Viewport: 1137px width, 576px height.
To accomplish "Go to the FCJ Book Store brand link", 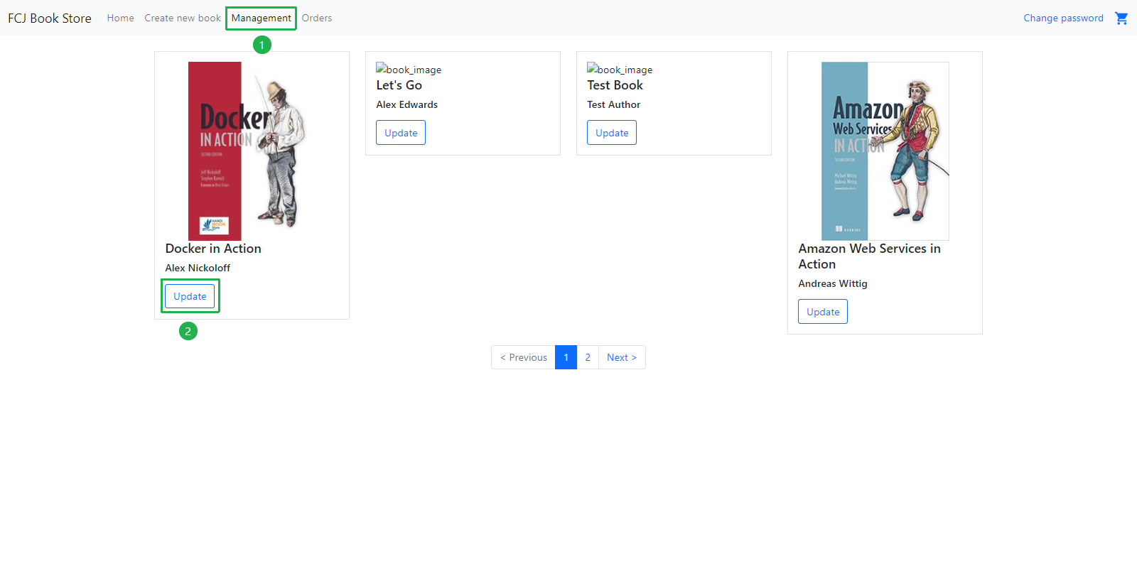I will pos(50,18).
